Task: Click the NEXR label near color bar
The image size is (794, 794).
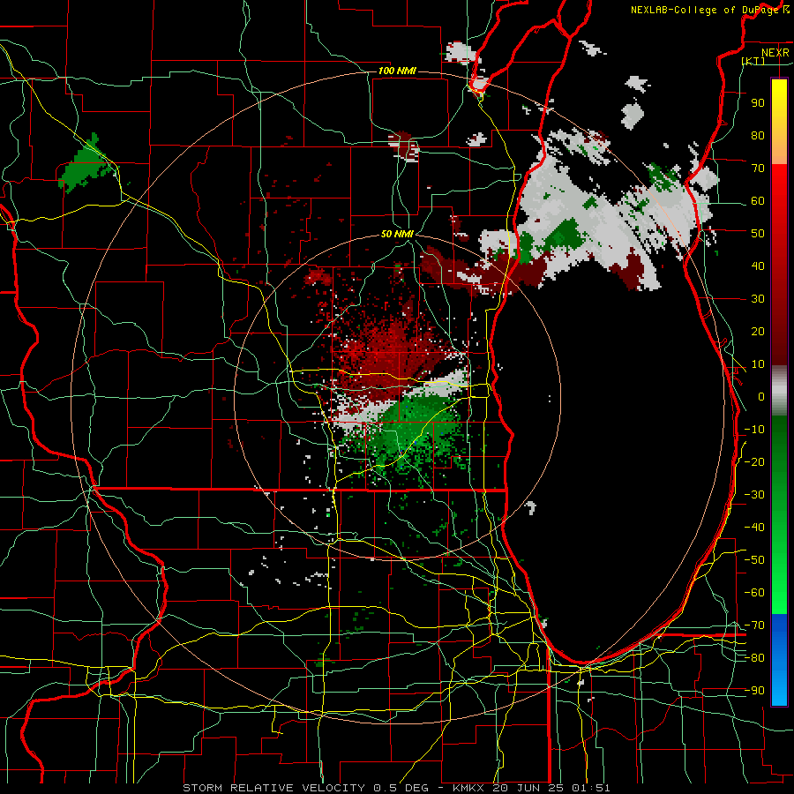Action: [x=775, y=53]
